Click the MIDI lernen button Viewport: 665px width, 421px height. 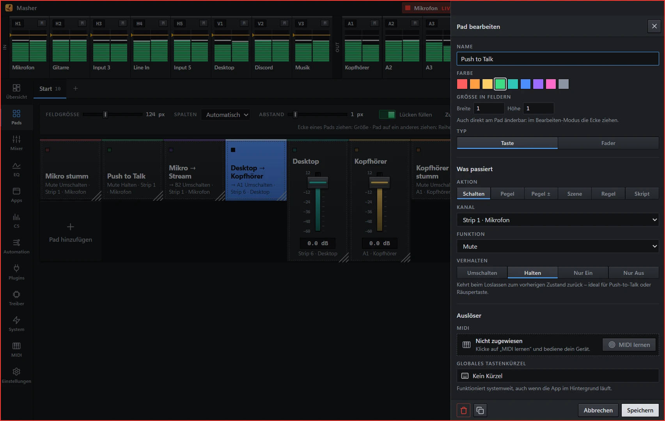pyautogui.click(x=629, y=345)
